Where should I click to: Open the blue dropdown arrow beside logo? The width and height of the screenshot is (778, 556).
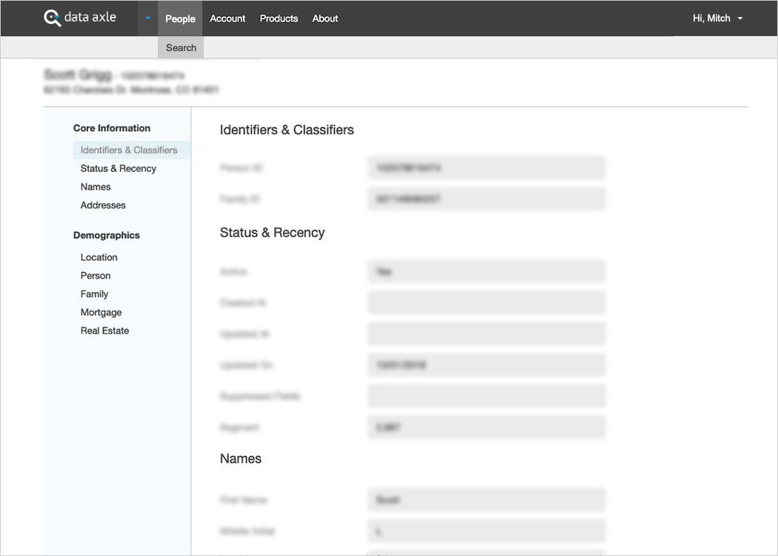147,19
